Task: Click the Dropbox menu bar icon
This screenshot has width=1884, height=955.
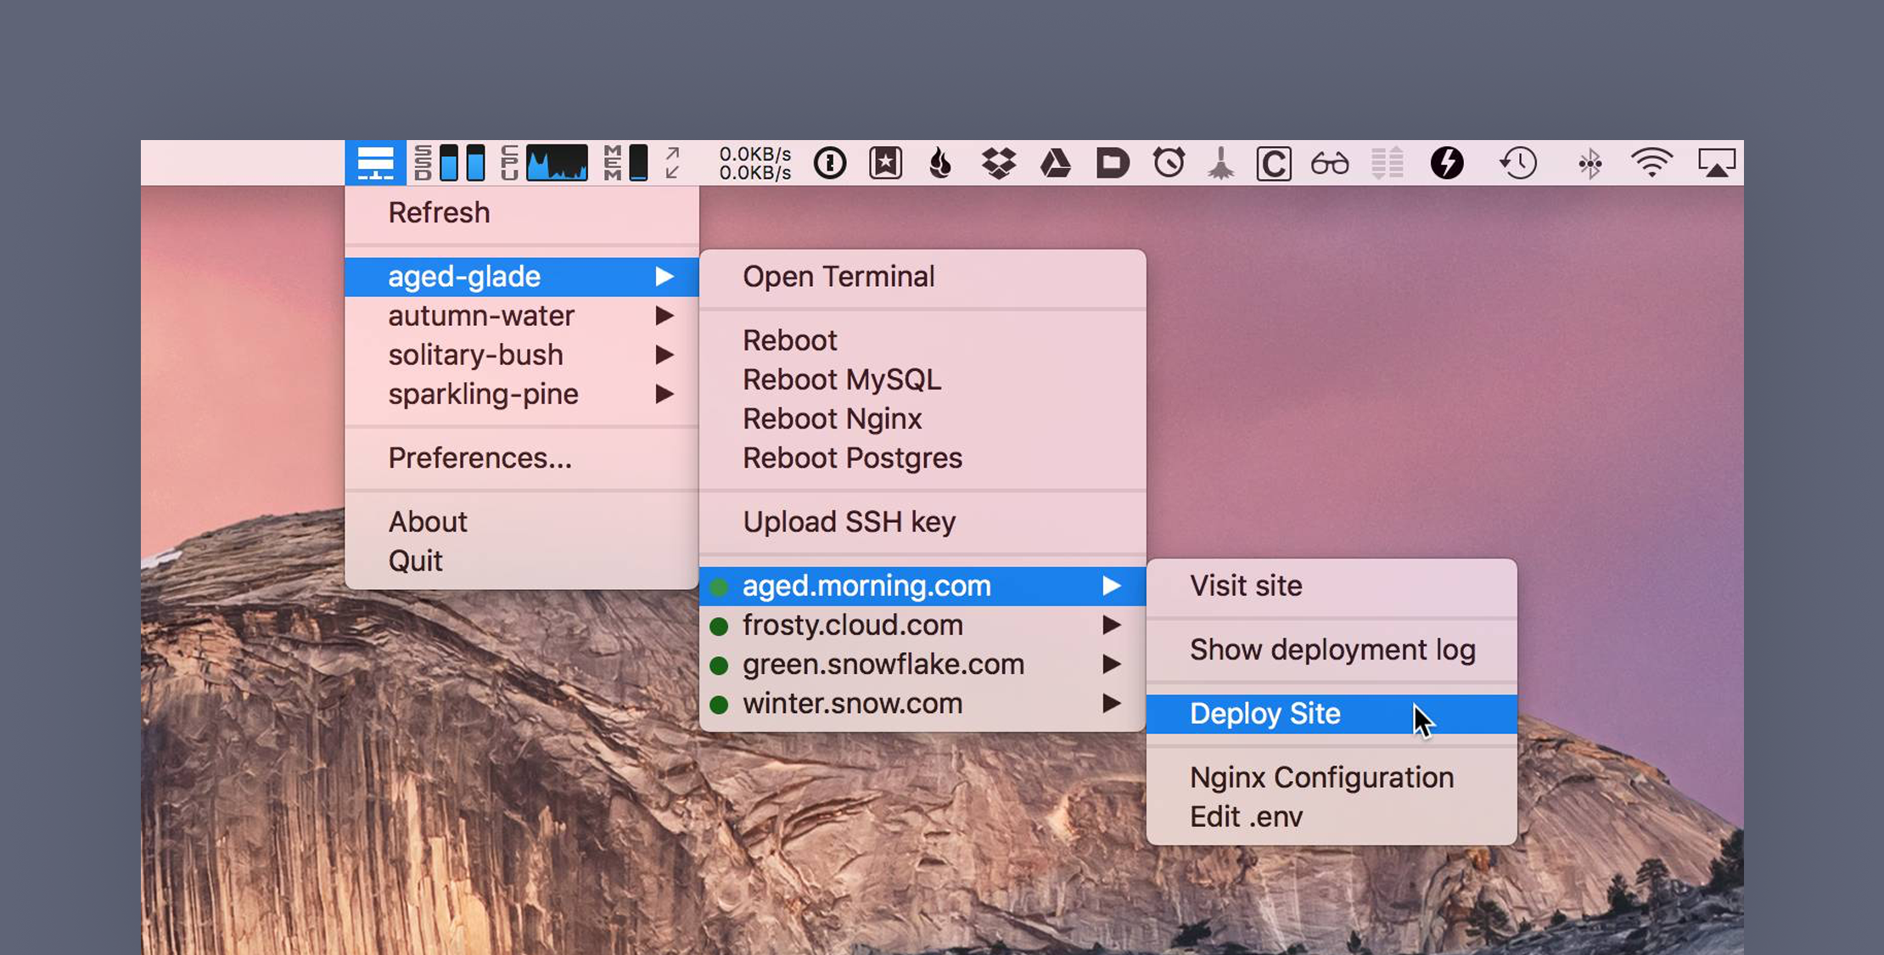Action: pyautogui.click(x=999, y=162)
